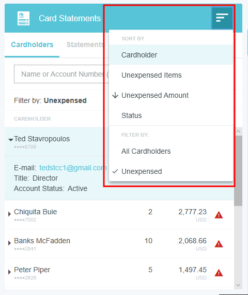Viewport: 248px width, 295px height.
Task: Click the Card Statements document icon
Action: 23,18
